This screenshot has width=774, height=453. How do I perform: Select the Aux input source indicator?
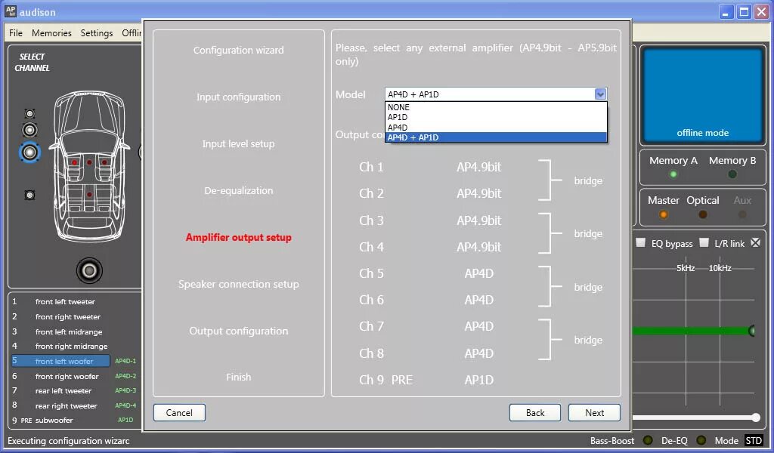[x=742, y=214]
